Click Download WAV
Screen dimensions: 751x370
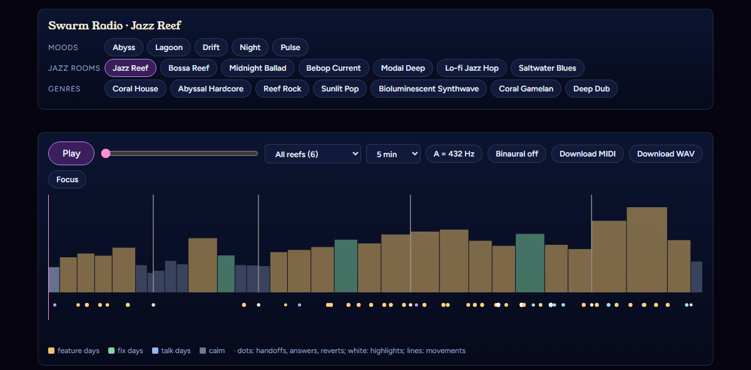click(x=666, y=154)
